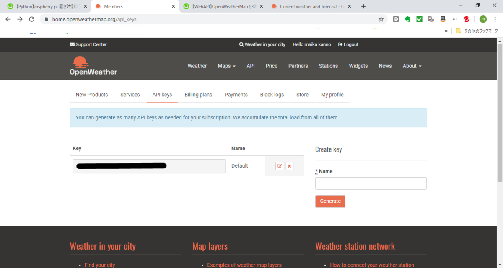Reload the current page
The image size is (503, 268).
(x=31, y=19)
